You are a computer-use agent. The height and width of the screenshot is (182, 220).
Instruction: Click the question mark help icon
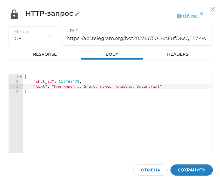179,16
